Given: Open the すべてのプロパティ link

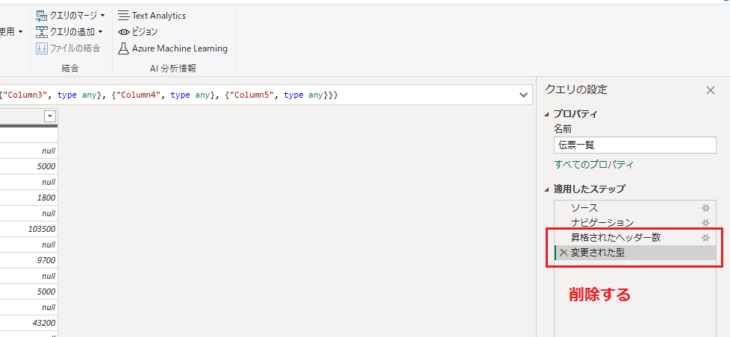Looking at the screenshot, I should click(594, 165).
